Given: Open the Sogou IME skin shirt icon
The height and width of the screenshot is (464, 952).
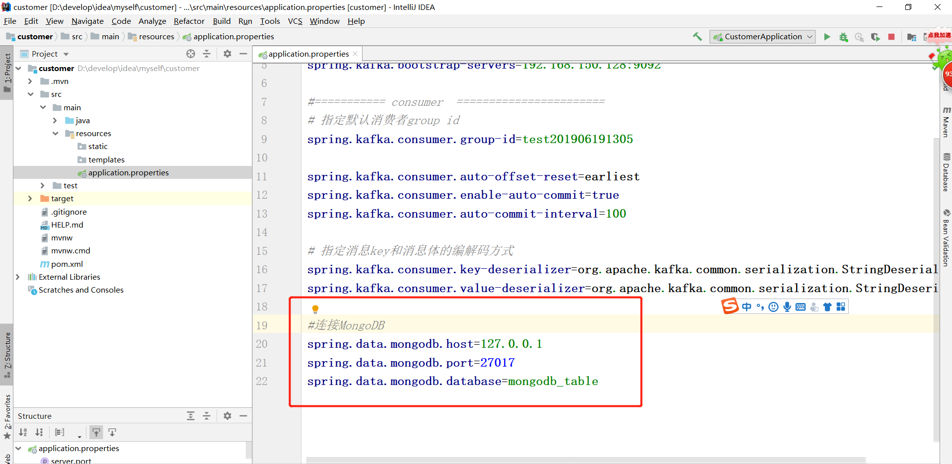Looking at the screenshot, I should [827, 307].
